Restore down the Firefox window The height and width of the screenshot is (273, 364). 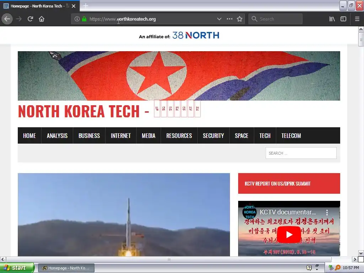(x=351, y=6)
